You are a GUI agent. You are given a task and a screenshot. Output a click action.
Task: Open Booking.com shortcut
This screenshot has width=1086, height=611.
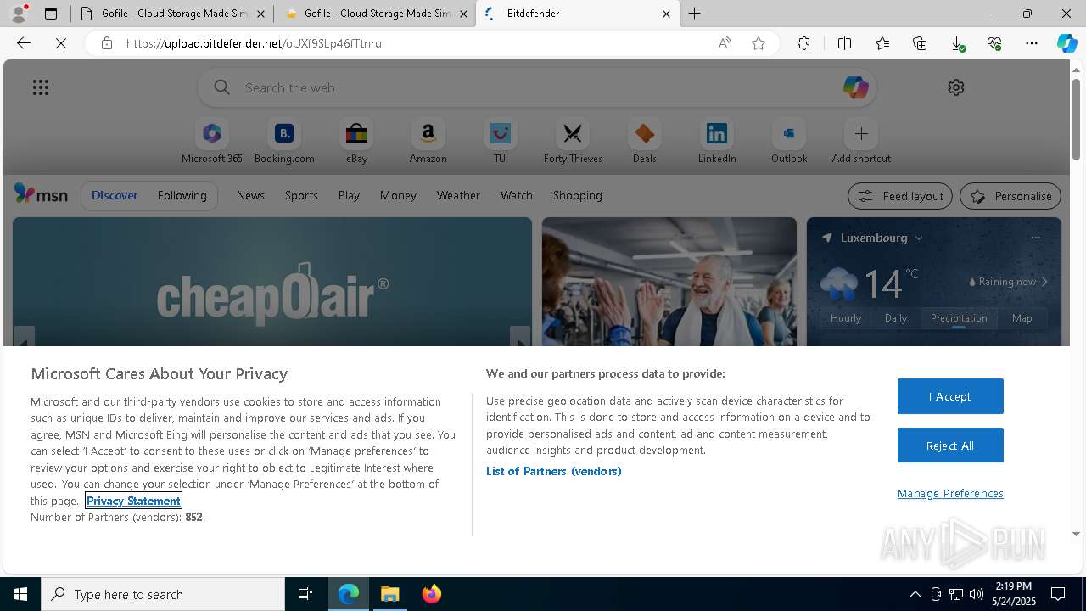284,141
